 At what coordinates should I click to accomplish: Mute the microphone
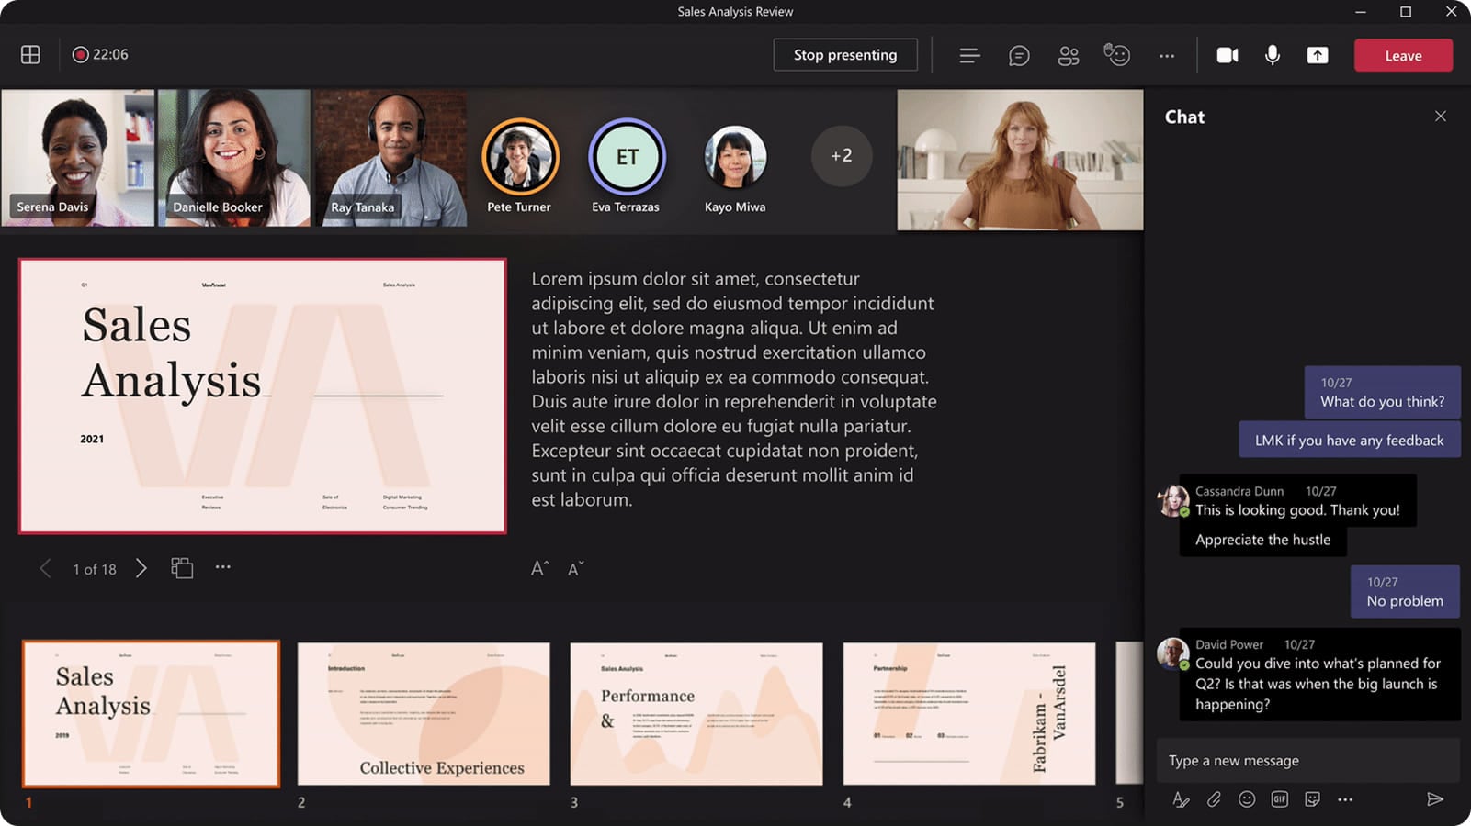coord(1272,55)
